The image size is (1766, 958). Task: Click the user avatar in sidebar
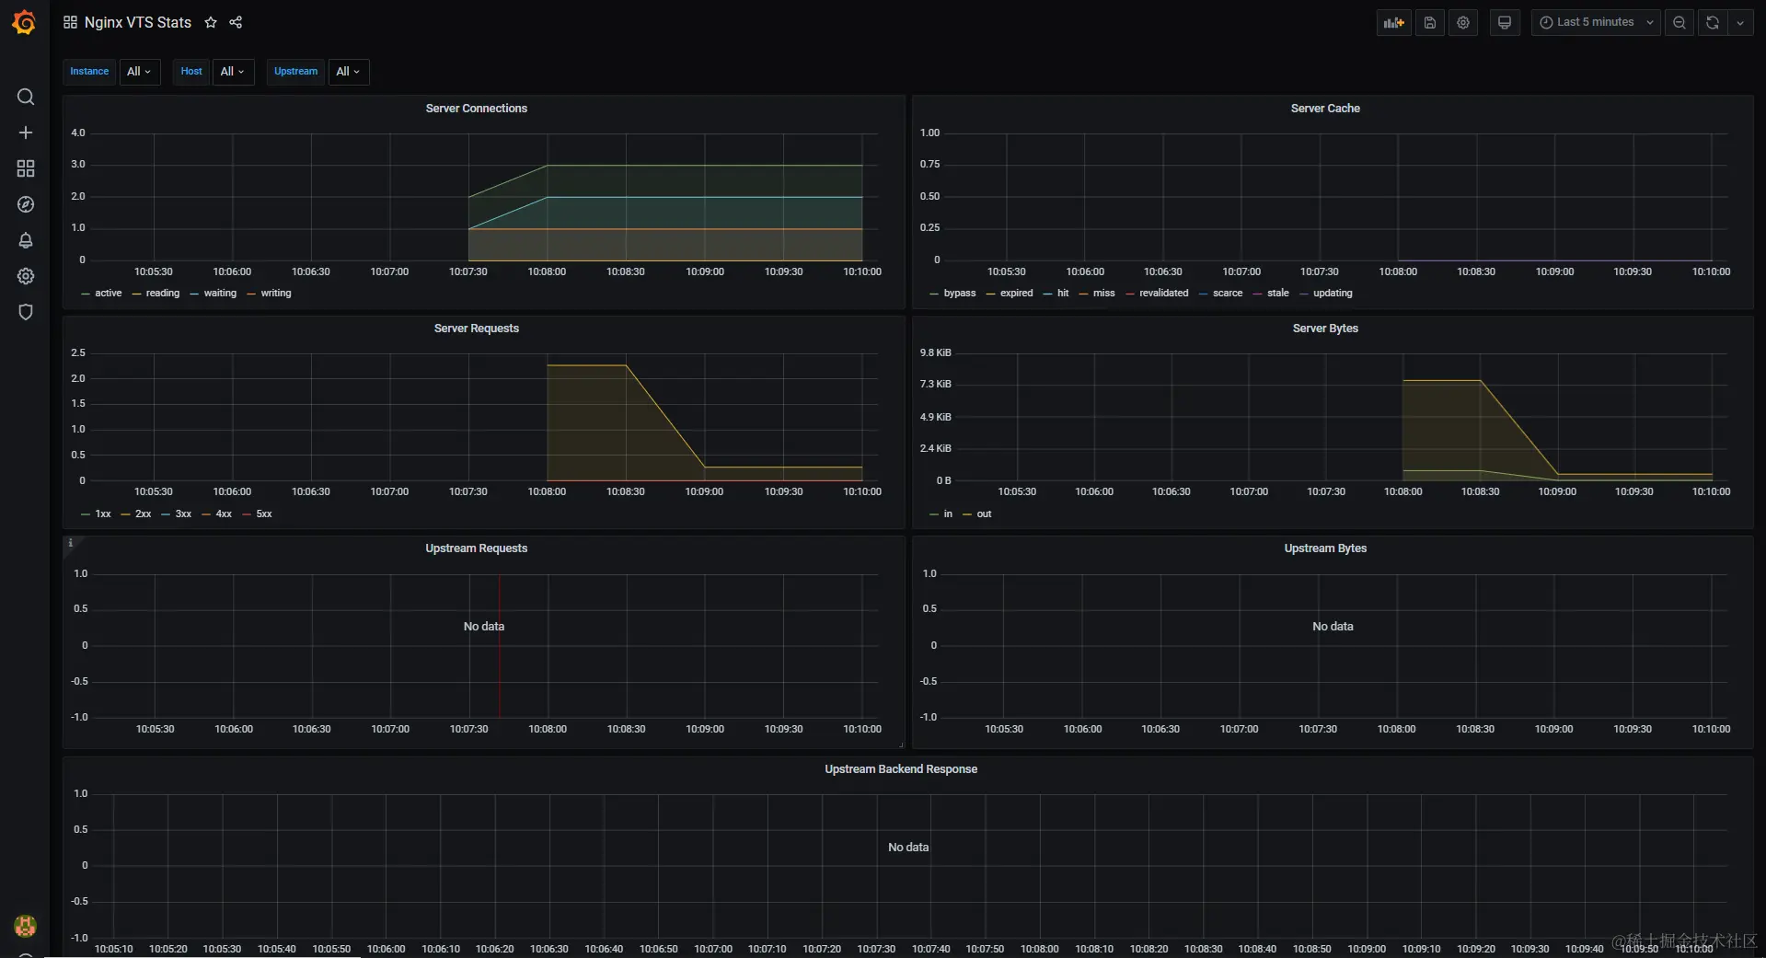pyautogui.click(x=26, y=926)
